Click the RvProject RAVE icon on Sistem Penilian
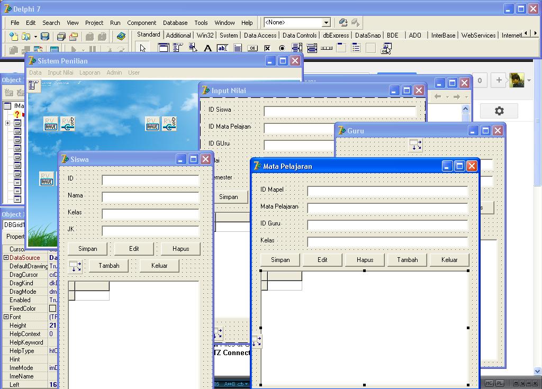The height and width of the screenshot is (389, 542). click(x=50, y=123)
